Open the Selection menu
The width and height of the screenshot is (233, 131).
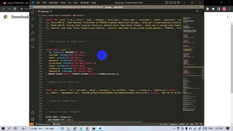point(54,3)
